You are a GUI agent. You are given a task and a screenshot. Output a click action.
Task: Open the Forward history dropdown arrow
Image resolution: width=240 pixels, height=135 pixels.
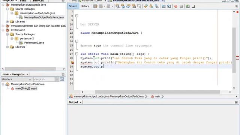pyautogui.click(x=112, y=6)
